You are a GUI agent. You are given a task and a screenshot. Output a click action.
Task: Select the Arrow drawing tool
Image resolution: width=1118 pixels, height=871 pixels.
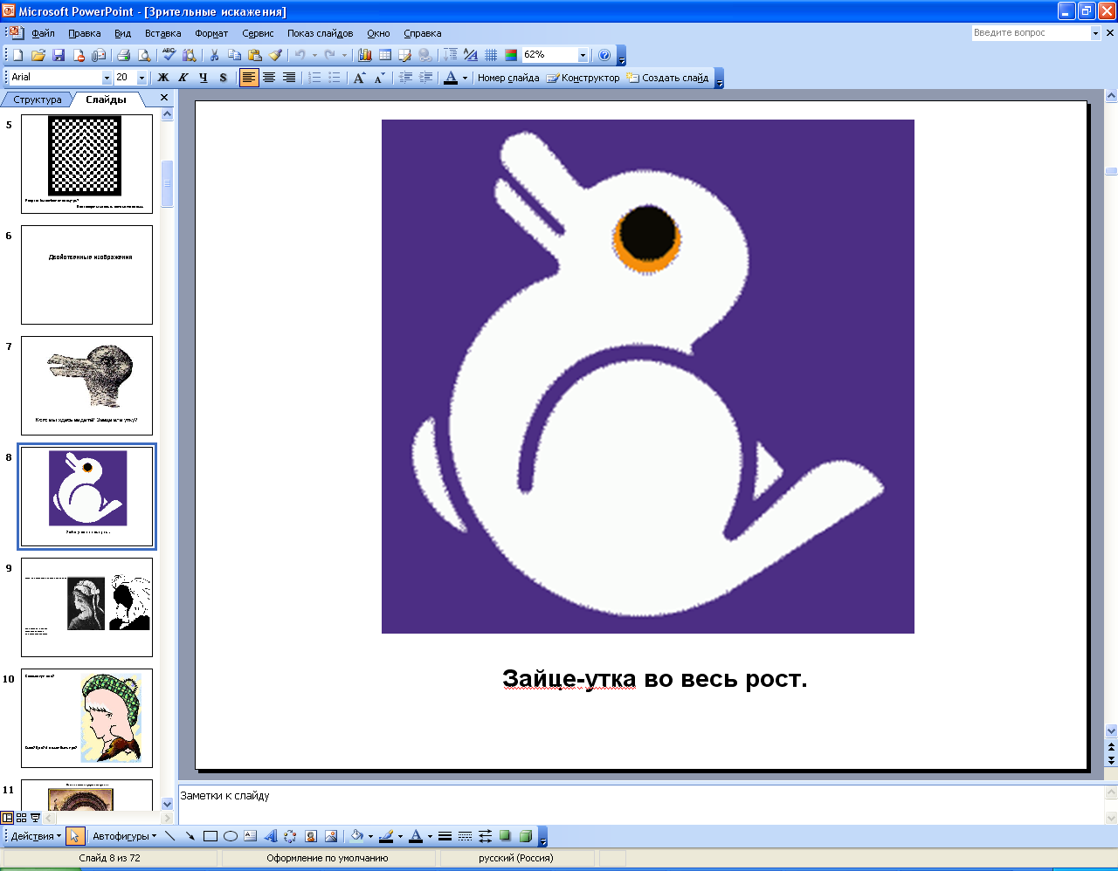pyautogui.click(x=190, y=836)
